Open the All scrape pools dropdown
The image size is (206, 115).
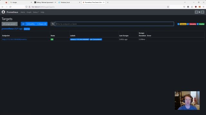click(x=10, y=24)
